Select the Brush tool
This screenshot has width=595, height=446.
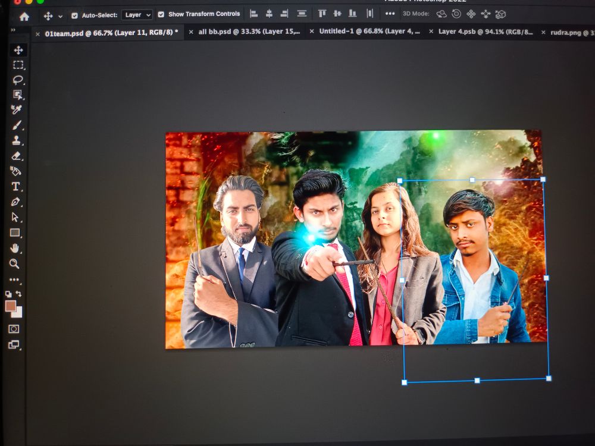click(x=16, y=125)
